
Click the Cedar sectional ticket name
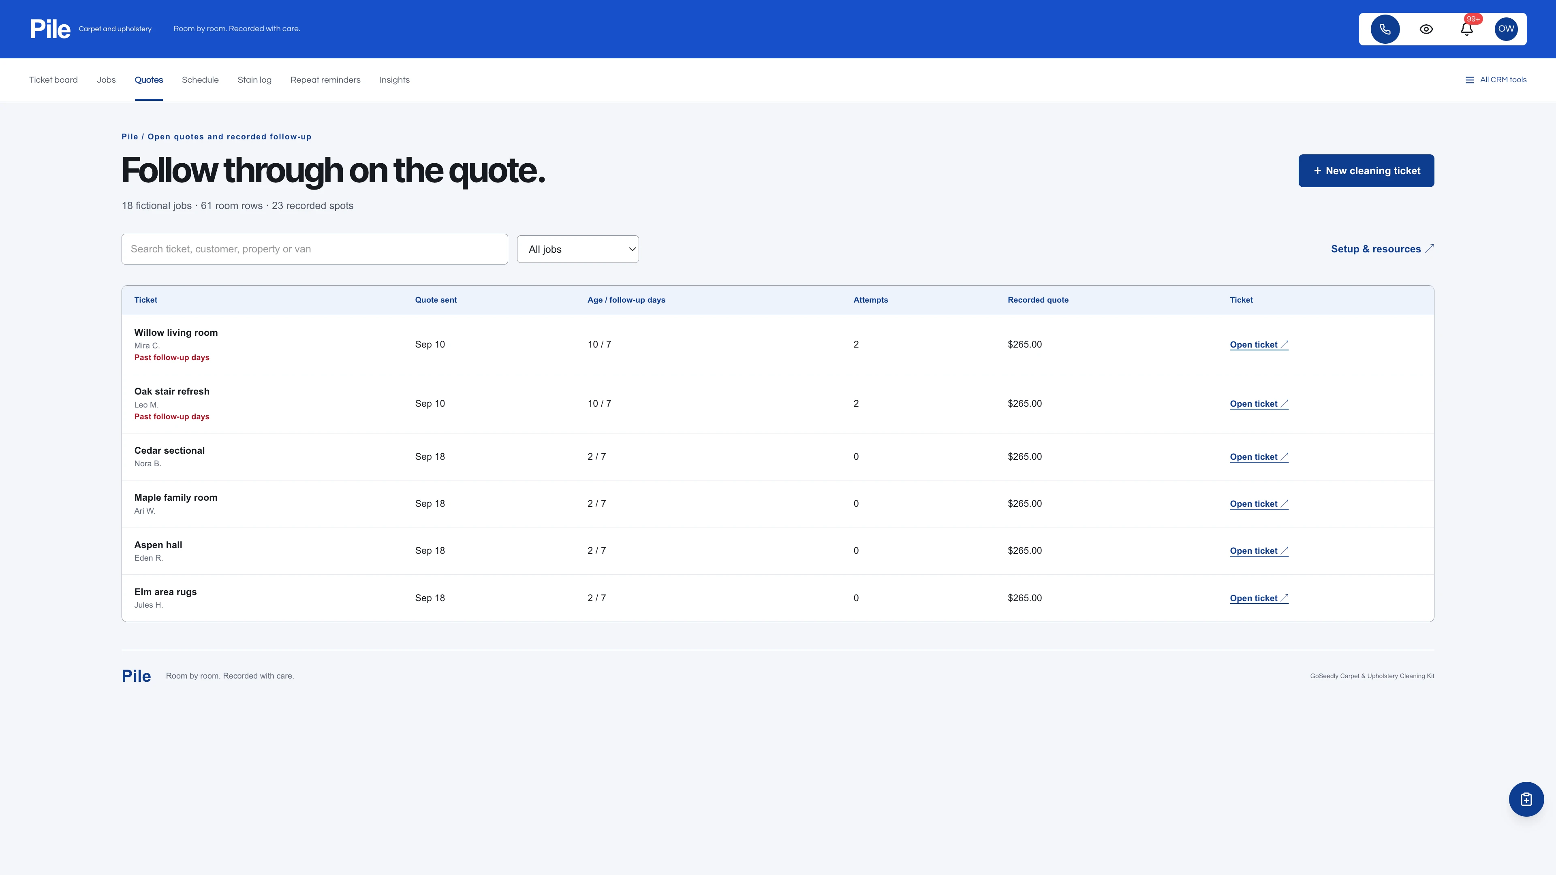[169, 450]
